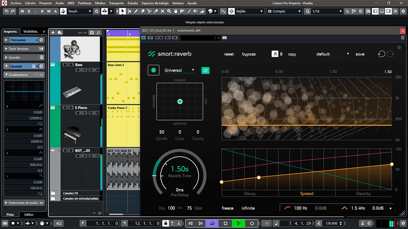Select the Zoom magnifier tool

169,11
